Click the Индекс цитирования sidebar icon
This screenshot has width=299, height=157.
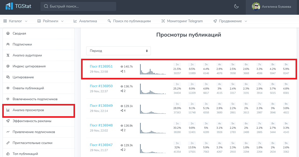pos(8,66)
